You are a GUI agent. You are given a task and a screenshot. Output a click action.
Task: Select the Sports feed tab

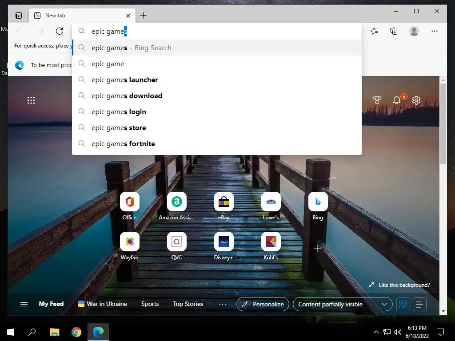[x=150, y=304]
